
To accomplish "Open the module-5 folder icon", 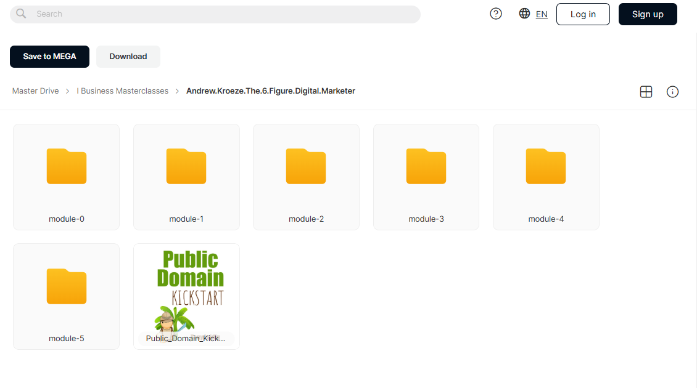I will click(66, 286).
